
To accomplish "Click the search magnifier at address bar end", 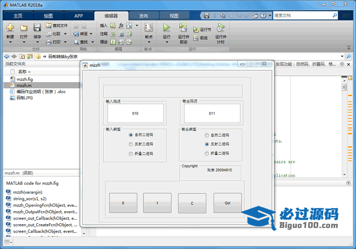I will (349, 56).
